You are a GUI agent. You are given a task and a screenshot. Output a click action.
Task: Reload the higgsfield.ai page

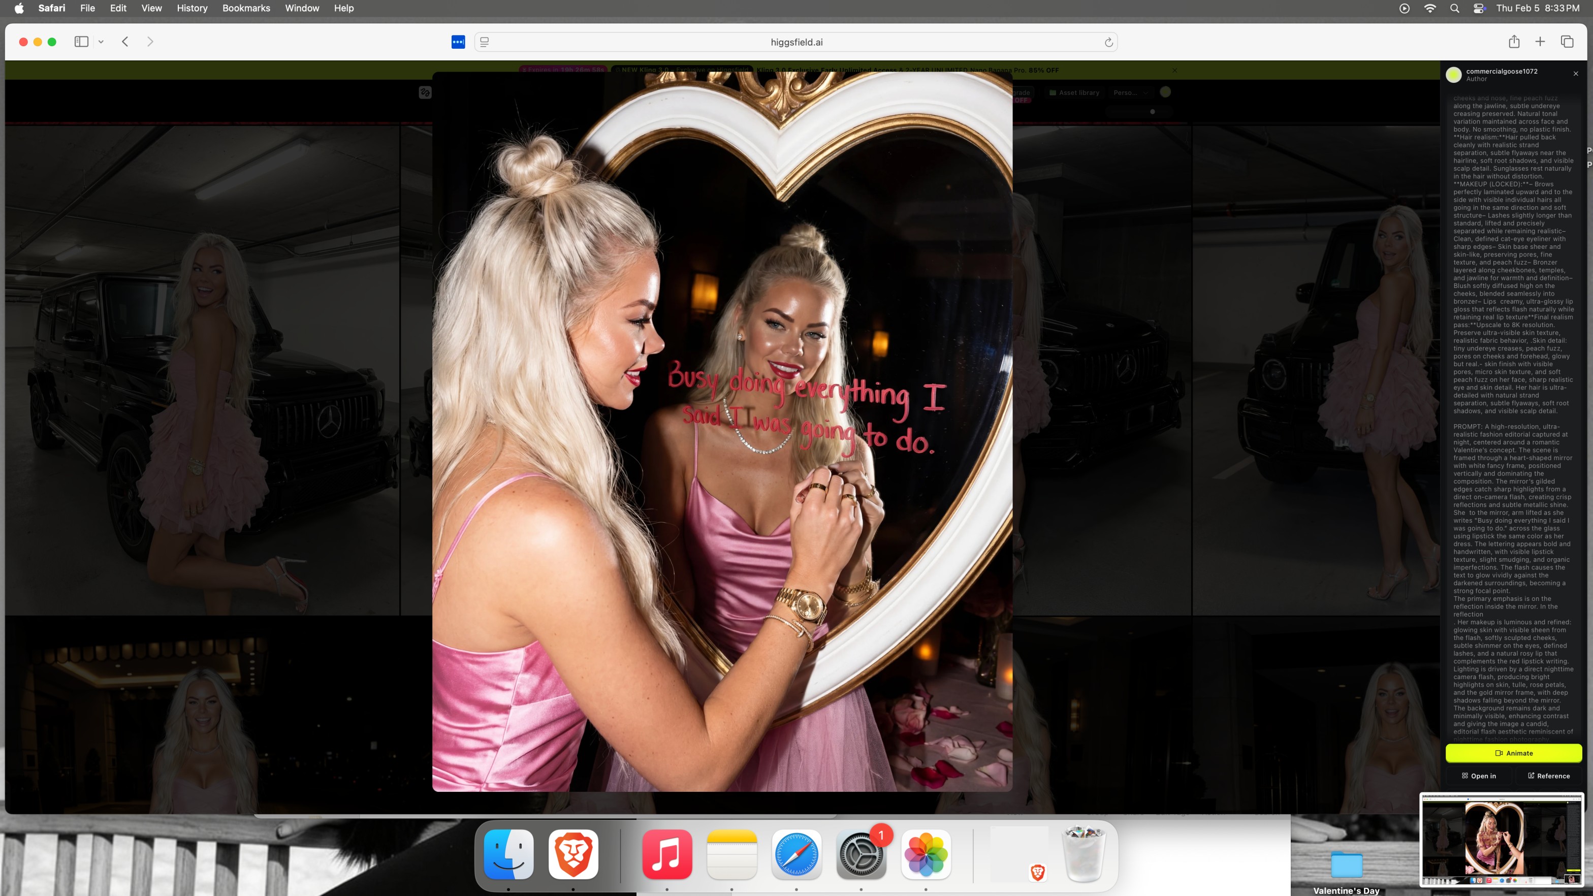(1108, 42)
